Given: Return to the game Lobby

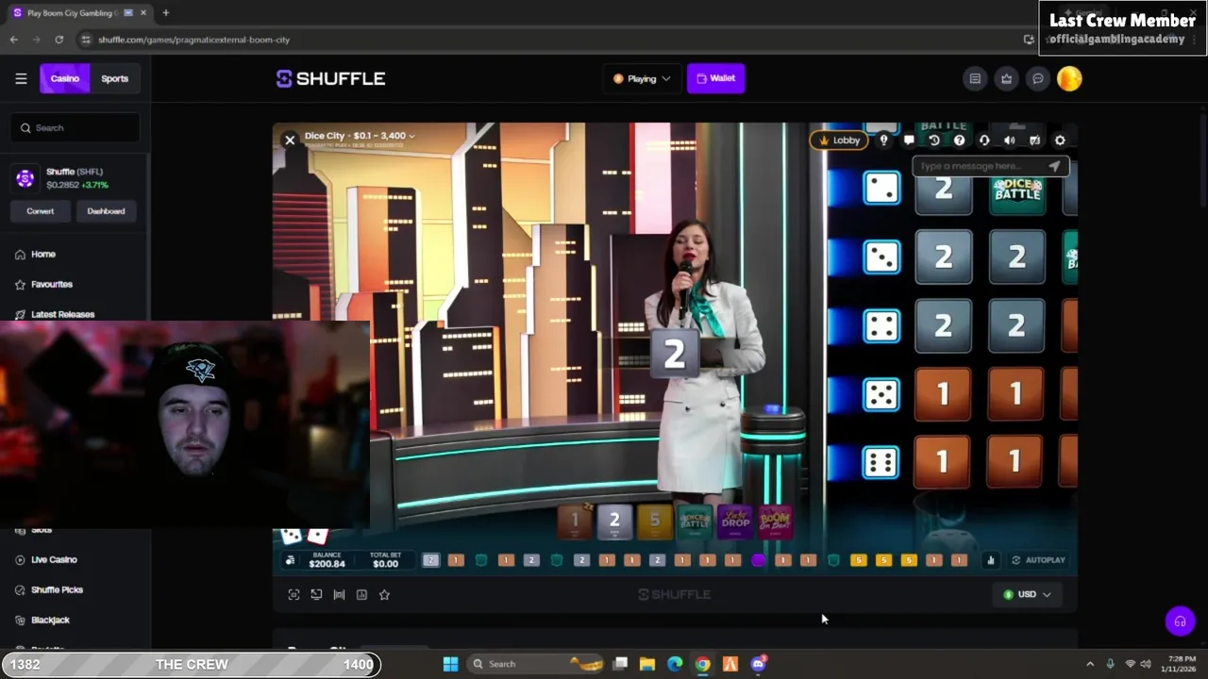Looking at the screenshot, I should (840, 140).
